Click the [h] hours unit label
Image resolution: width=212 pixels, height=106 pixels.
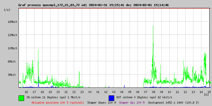coord(206,94)
